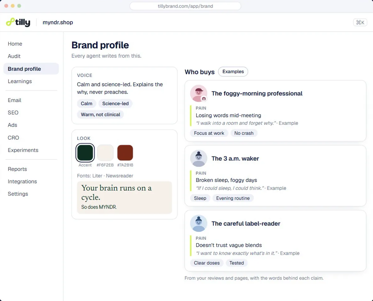373x301 pixels.
Task: Click the briefcase badge on first avatar
Action: 204,99
